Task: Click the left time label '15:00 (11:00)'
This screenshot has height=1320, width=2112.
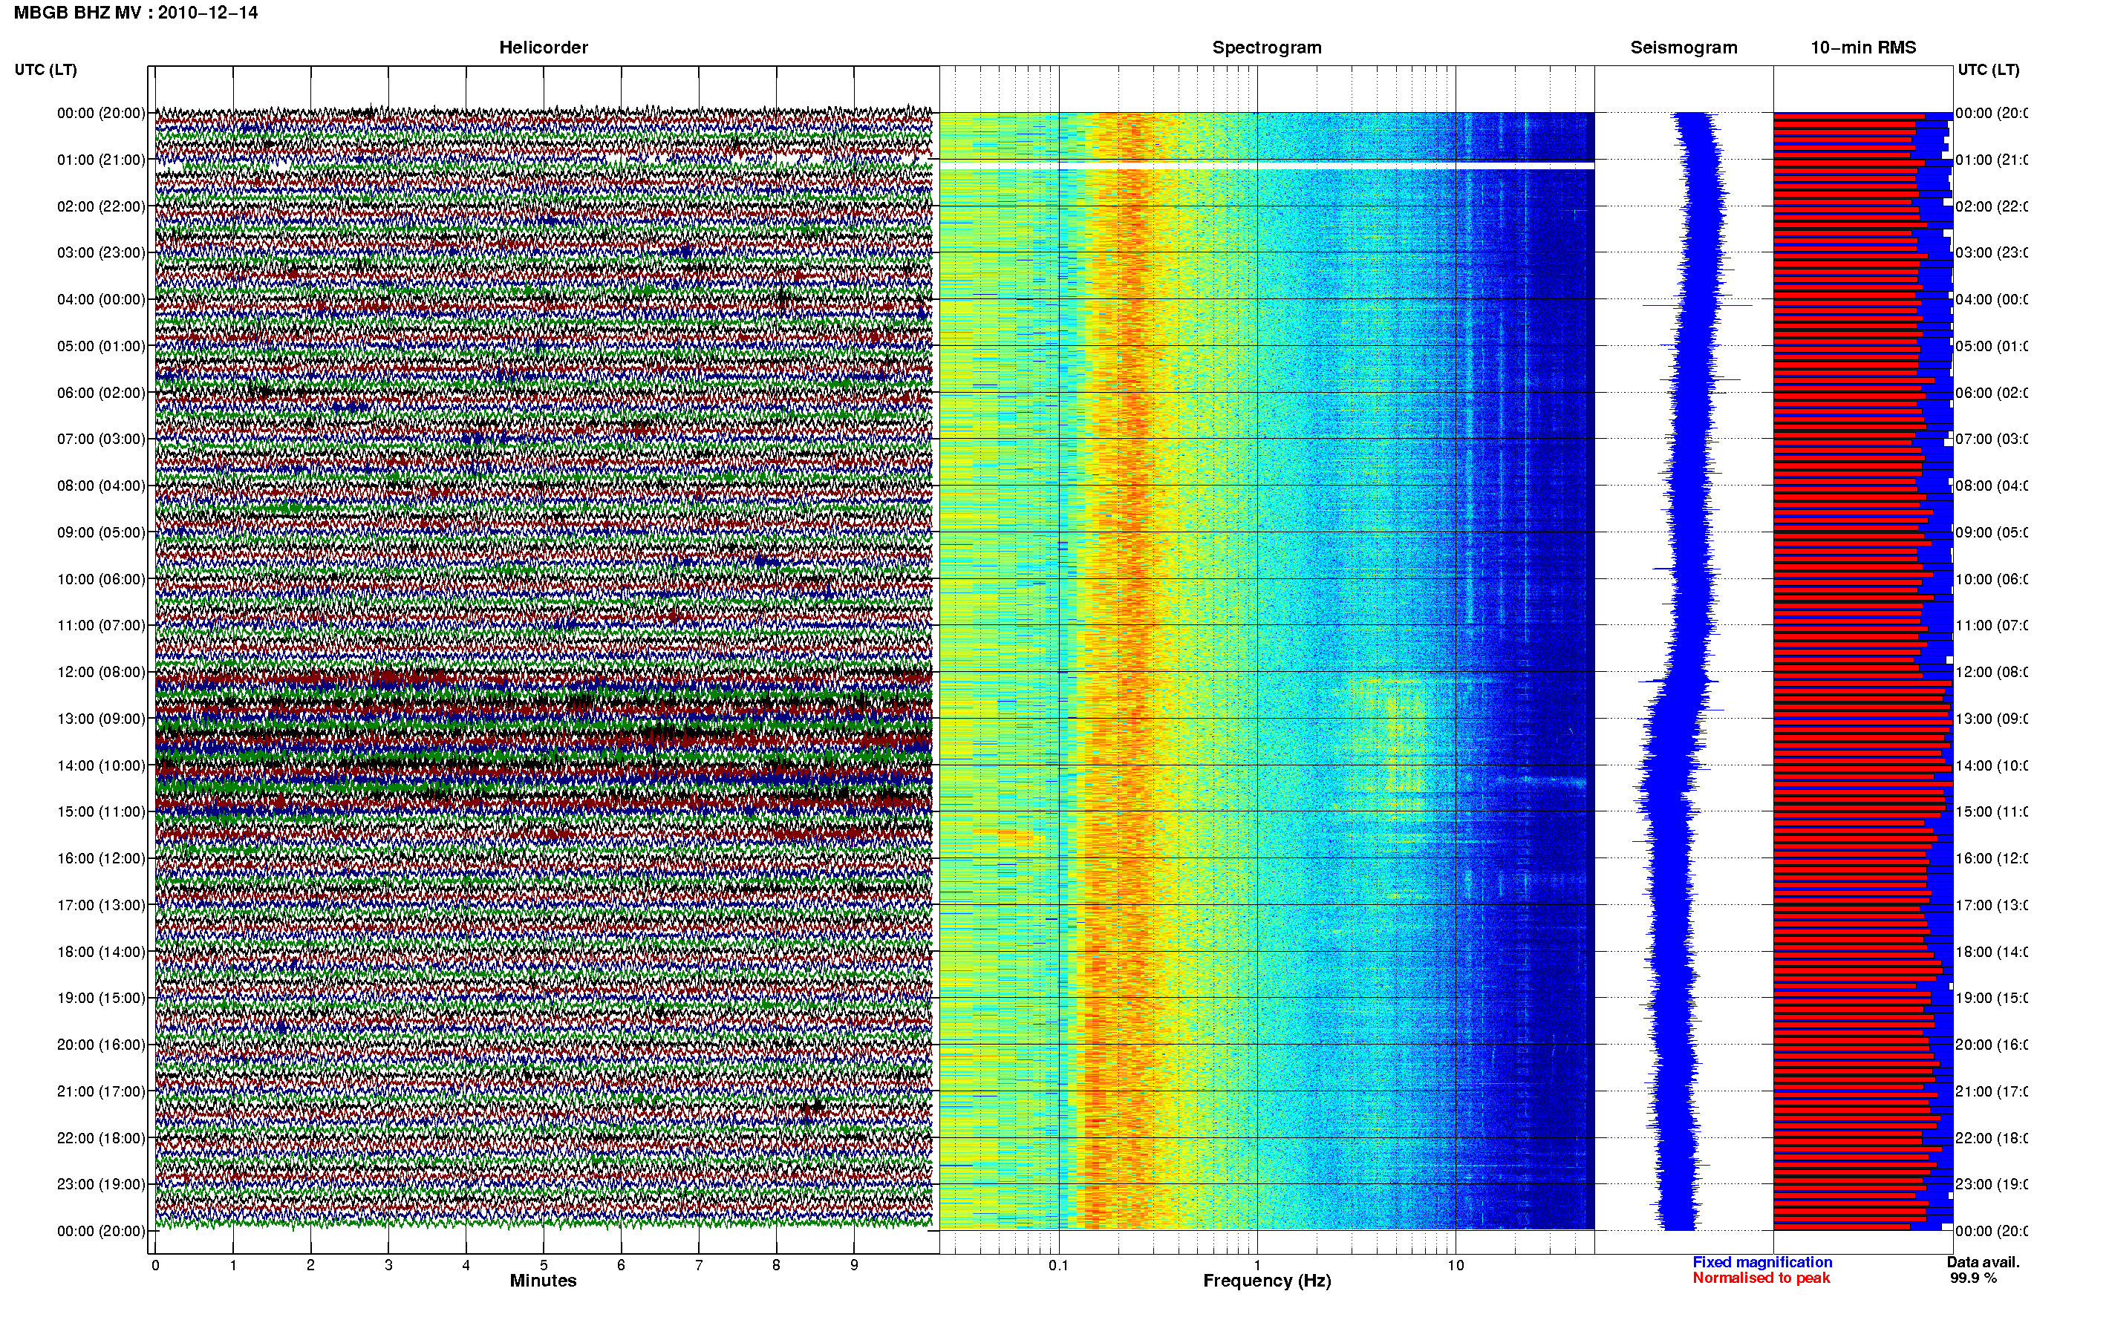Action: tap(101, 811)
